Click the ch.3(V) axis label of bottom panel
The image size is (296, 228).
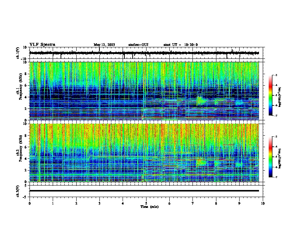click(x=18, y=191)
